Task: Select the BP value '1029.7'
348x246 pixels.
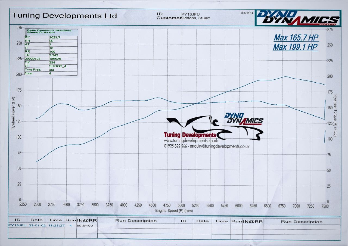Action: [54, 37]
